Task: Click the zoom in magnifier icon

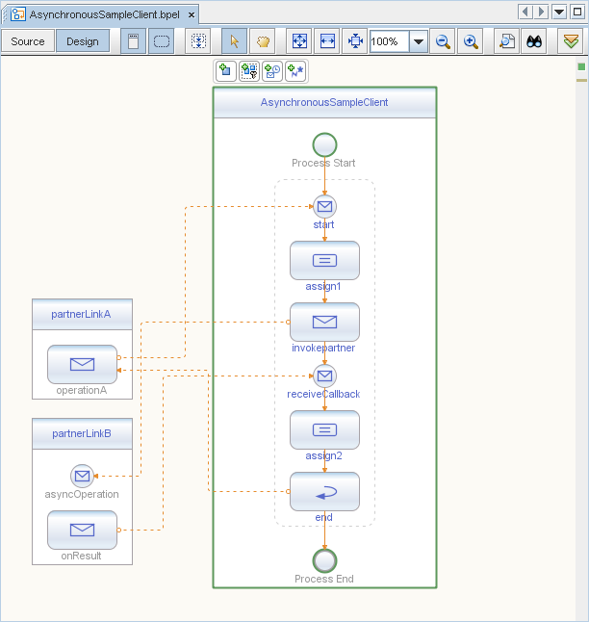Action: (x=471, y=41)
